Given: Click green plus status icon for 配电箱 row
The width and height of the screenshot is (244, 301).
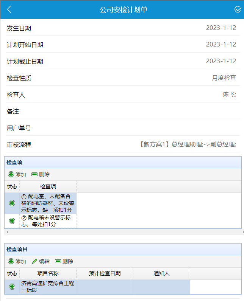Looking at the screenshot, I should (12, 221).
